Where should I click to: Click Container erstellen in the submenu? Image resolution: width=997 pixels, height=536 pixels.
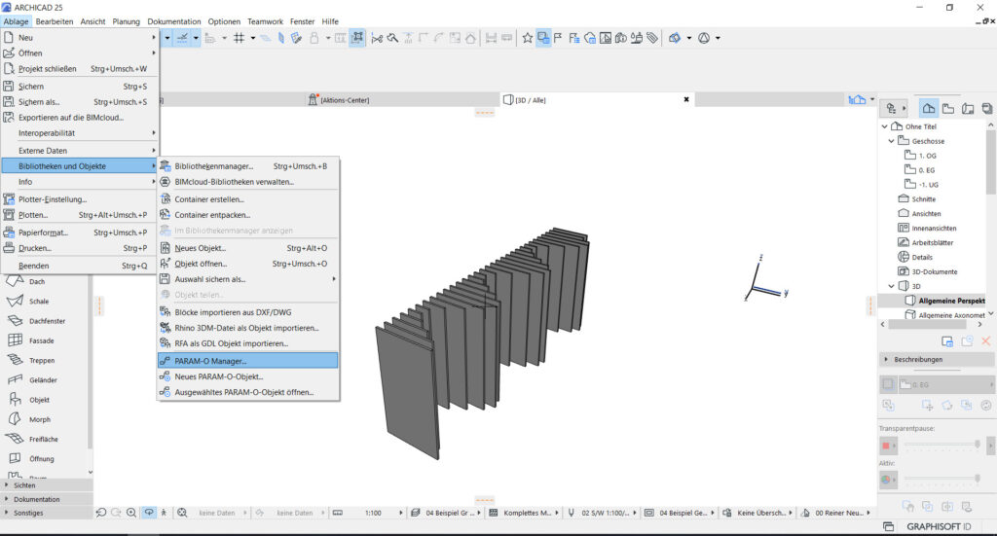247,198
